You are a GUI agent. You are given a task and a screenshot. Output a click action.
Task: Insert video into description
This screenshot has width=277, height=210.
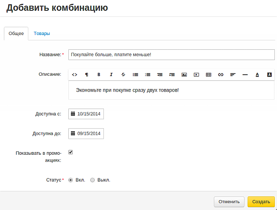(x=196, y=75)
